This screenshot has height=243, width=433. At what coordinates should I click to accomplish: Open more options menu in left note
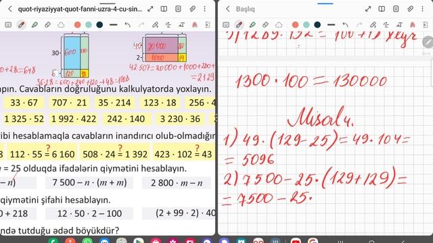[x=204, y=9]
